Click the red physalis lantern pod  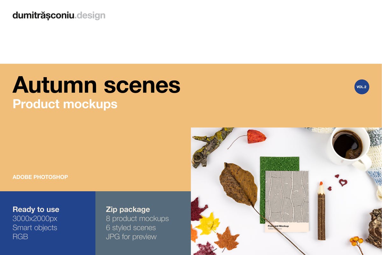pos(256,136)
